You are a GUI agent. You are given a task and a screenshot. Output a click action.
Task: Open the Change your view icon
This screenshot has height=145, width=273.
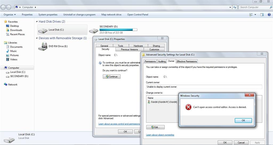(251, 15)
